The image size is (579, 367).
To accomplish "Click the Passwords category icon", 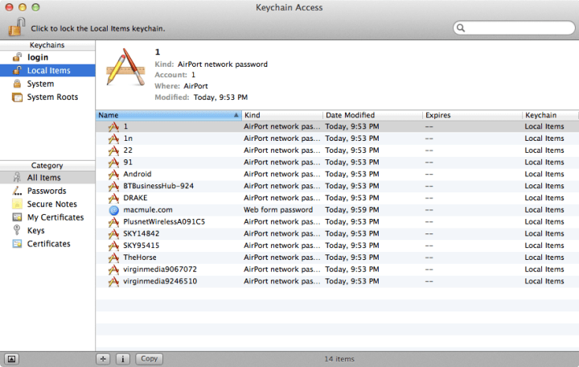I will click(x=17, y=191).
